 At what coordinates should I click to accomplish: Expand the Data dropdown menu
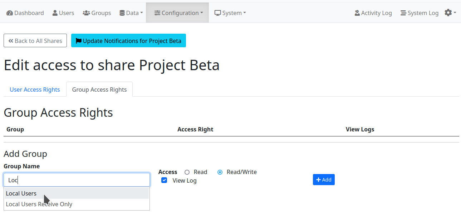click(x=131, y=13)
